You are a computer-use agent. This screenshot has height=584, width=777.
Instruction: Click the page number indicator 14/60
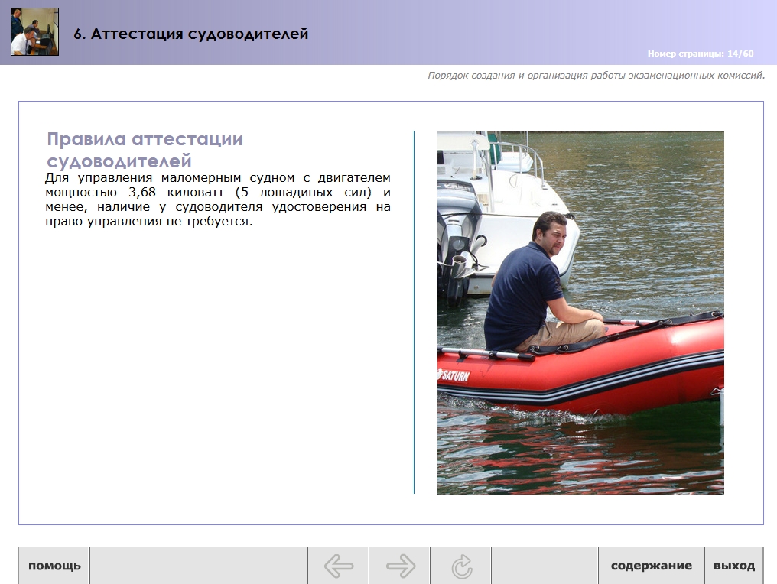[701, 54]
